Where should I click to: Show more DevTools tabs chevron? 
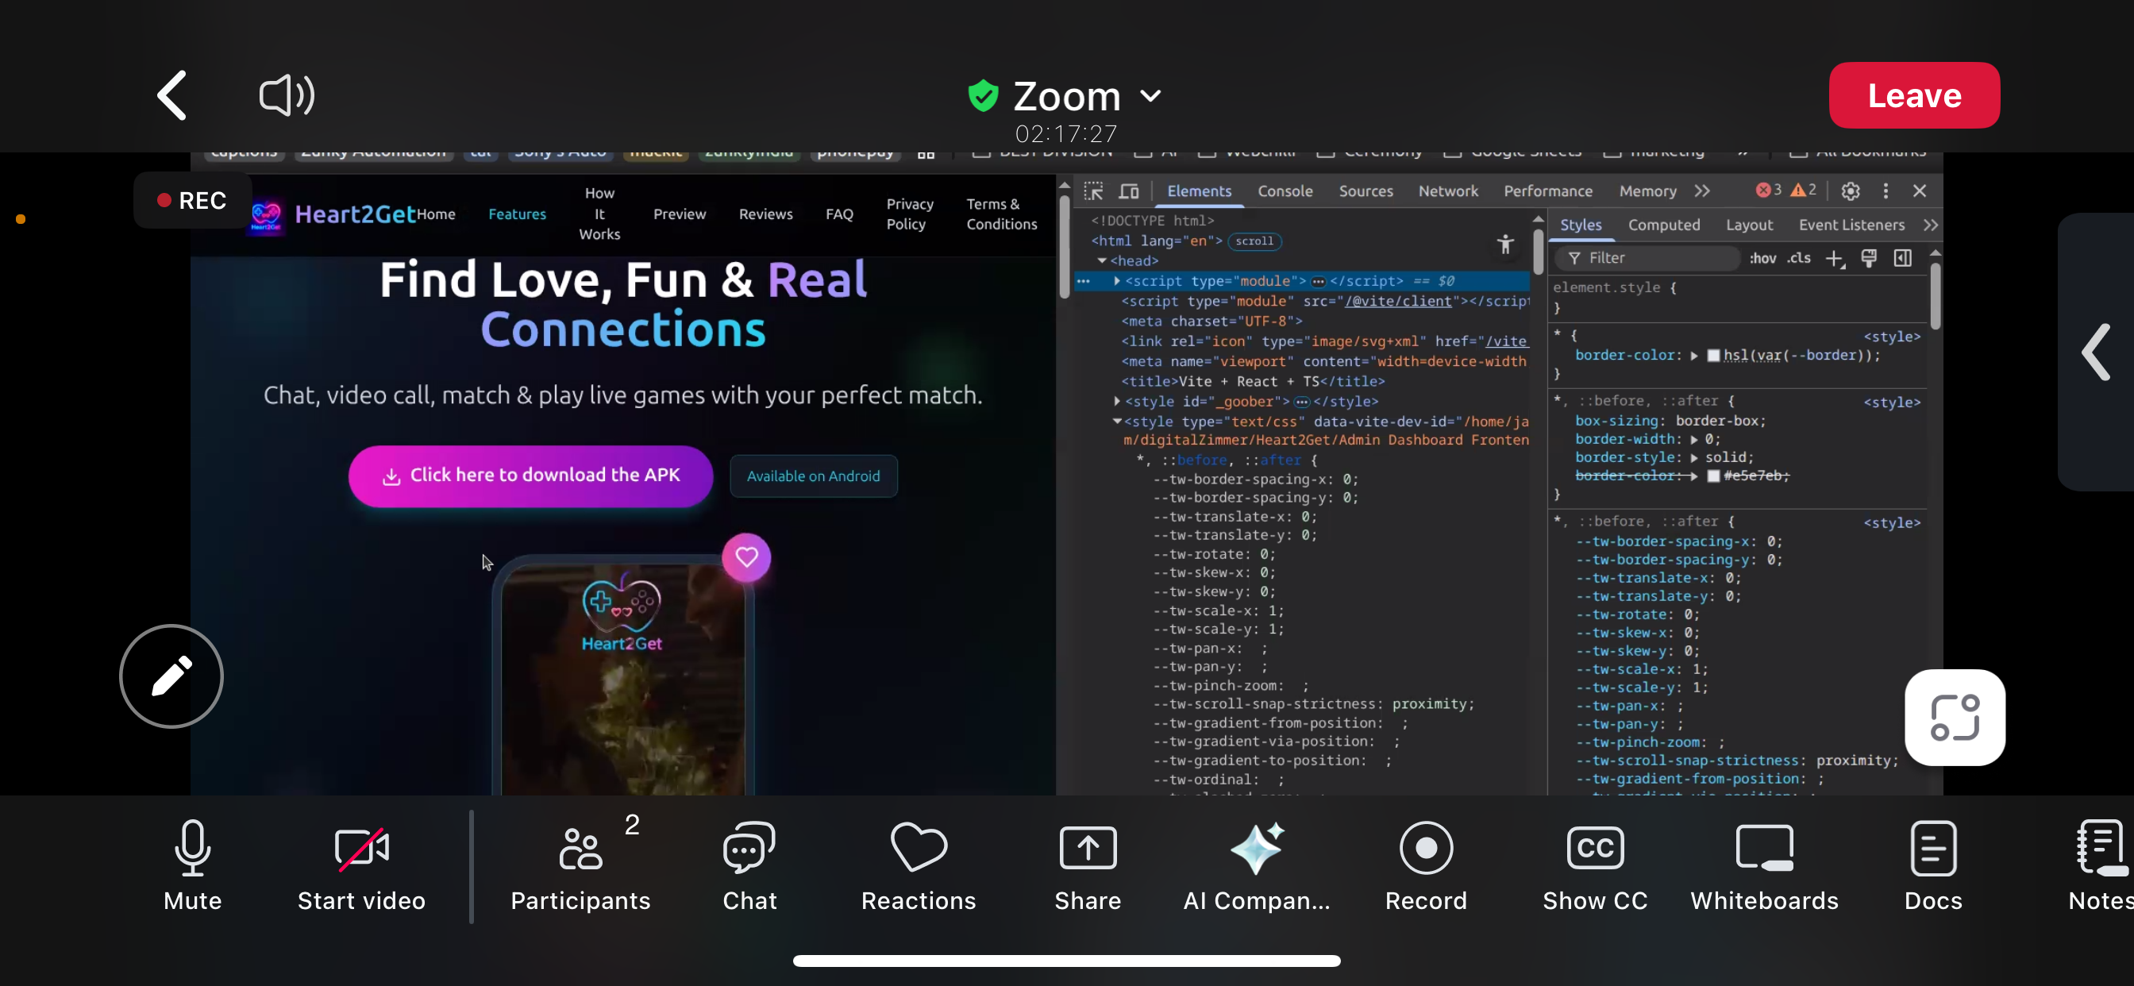1701,191
